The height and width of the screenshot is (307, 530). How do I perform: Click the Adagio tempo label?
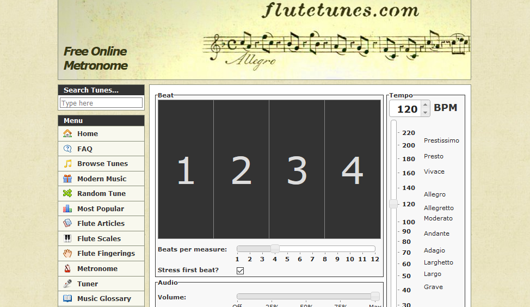click(x=434, y=250)
